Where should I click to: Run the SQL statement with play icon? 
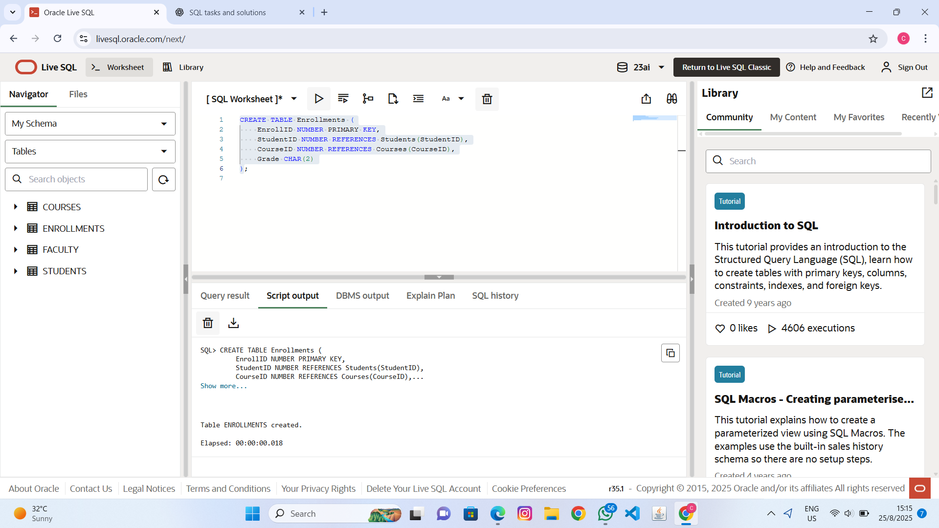click(318, 99)
